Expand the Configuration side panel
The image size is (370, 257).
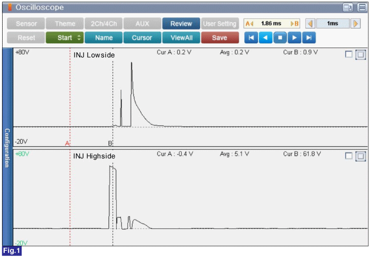pyautogui.click(x=7, y=147)
